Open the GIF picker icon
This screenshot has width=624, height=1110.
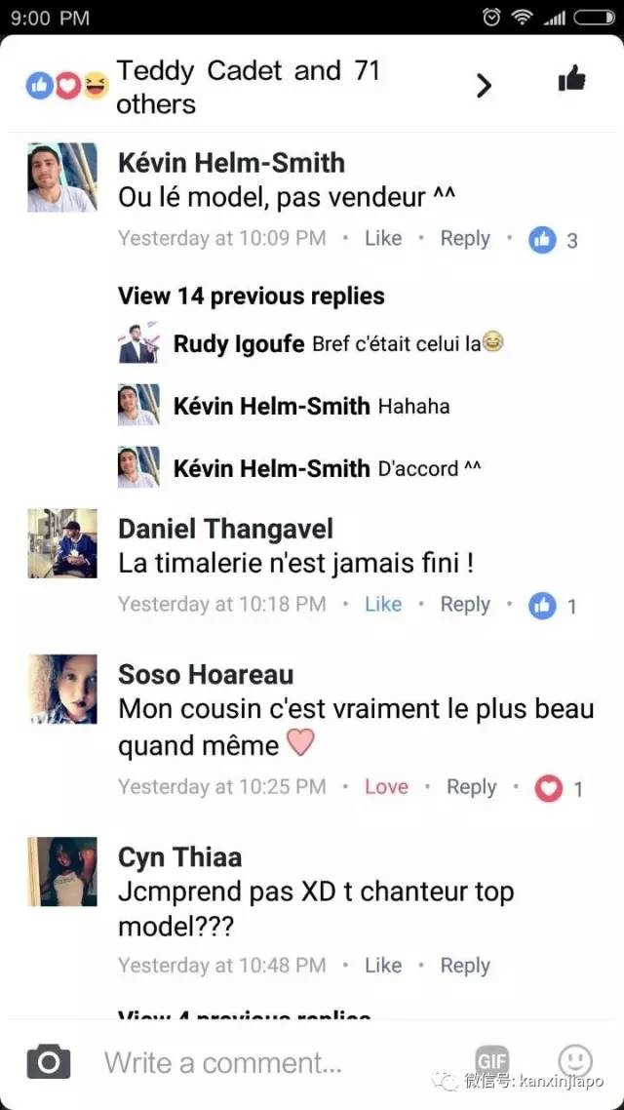(x=491, y=1061)
